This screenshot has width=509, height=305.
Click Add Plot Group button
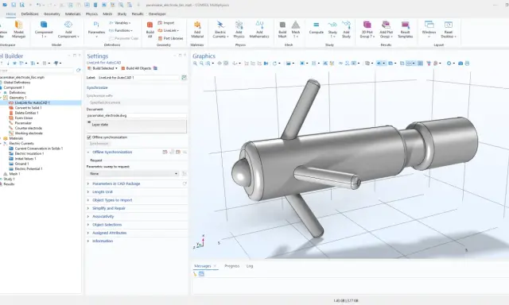point(386,29)
